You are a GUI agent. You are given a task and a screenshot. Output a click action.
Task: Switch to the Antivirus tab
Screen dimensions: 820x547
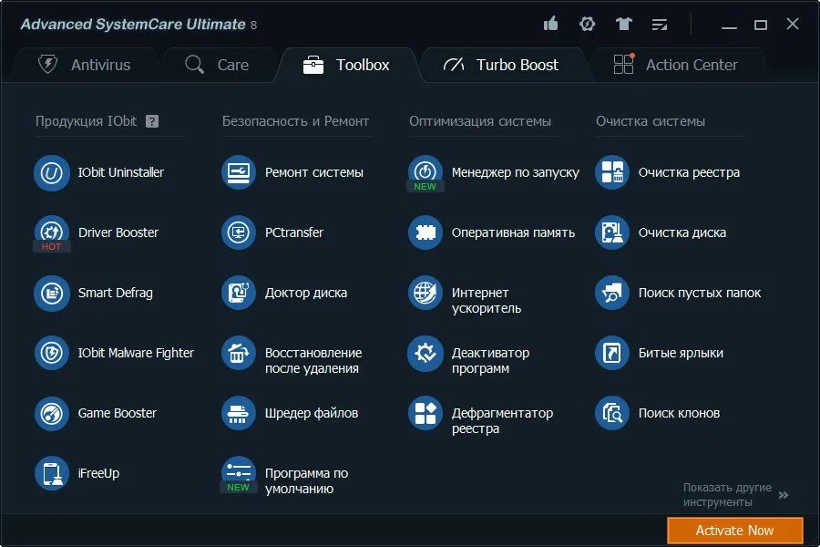[x=84, y=65]
